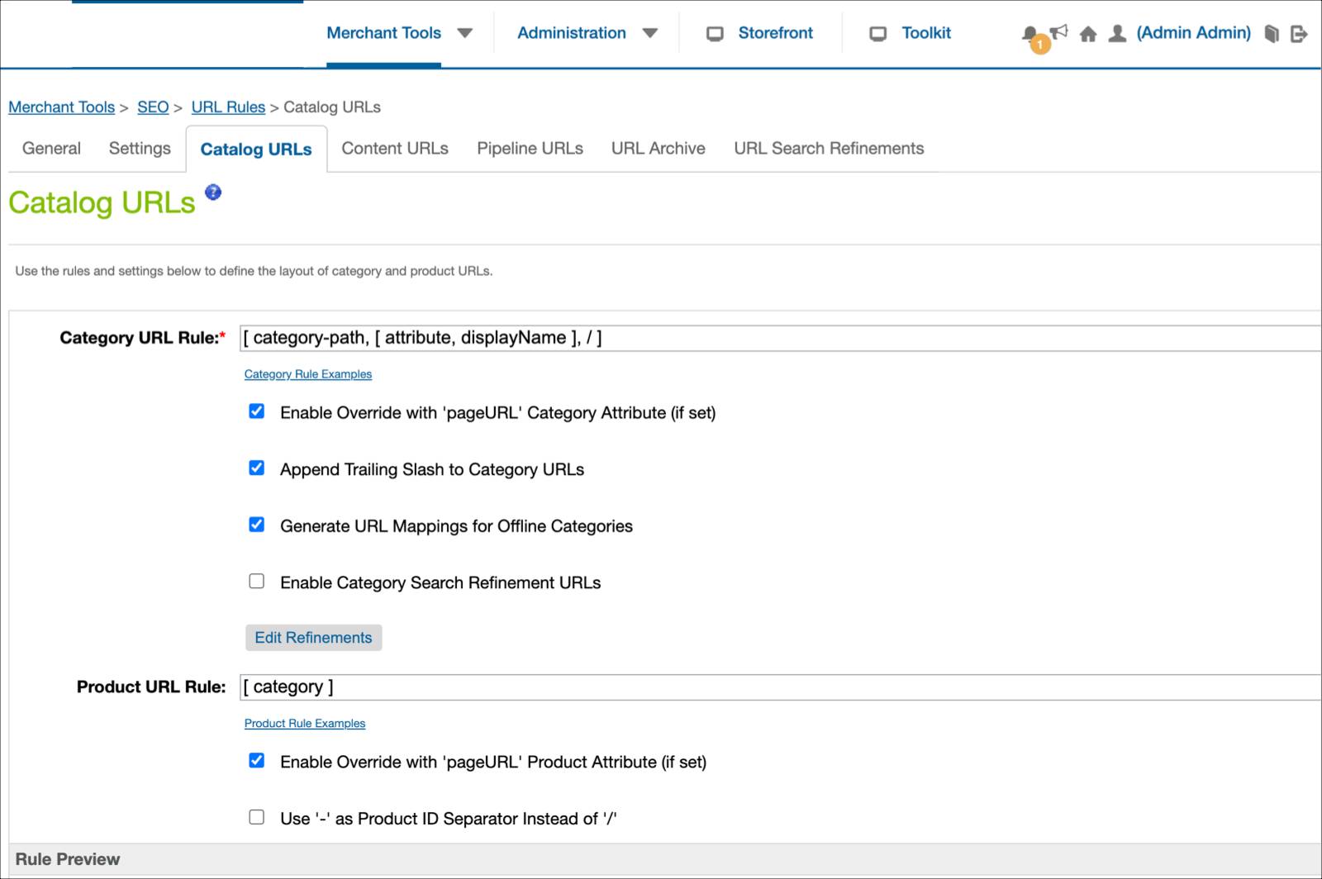
Task: Click the green 'Catalog URLs' page heading
Action: [102, 203]
